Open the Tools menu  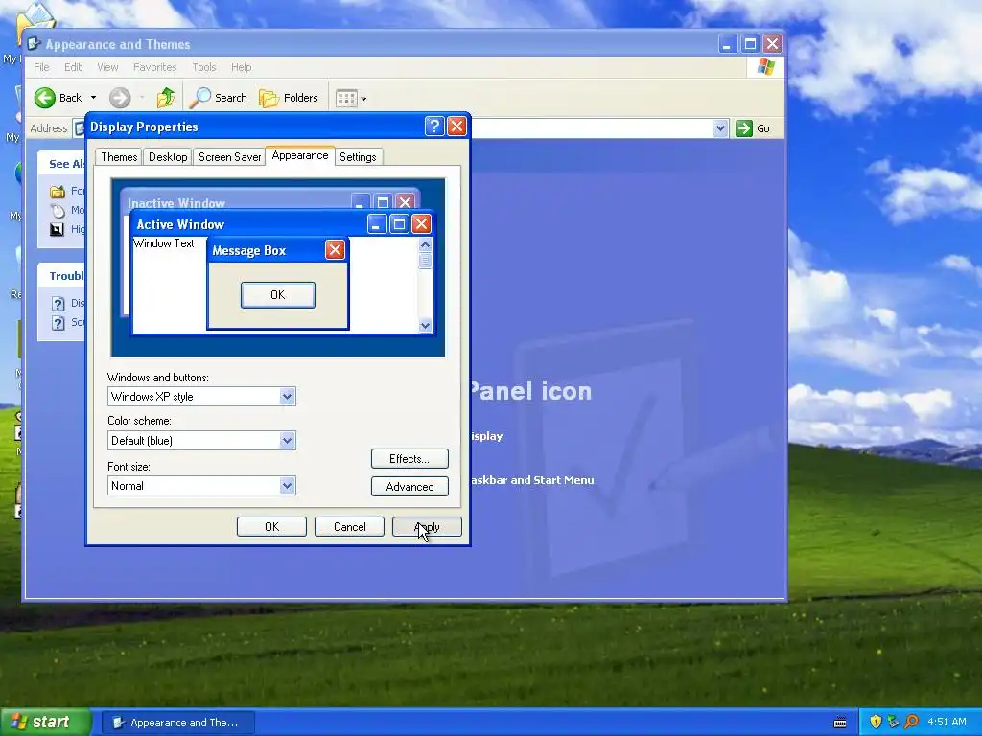coord(204,67)
